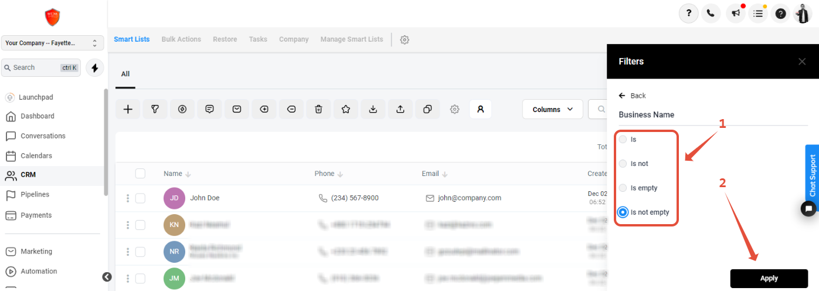This screenshot has width=819, height=291.
Task: Click the automation bolt toolbar icon
Action: 182,109
